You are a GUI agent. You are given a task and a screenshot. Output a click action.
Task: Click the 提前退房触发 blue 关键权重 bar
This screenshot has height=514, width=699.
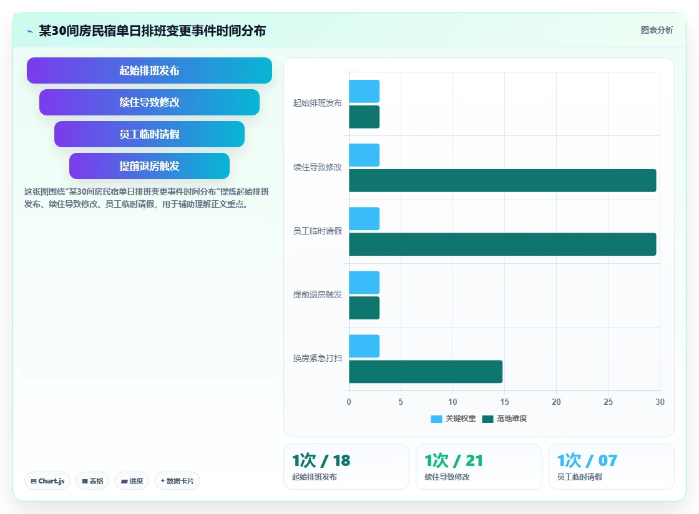364,283
